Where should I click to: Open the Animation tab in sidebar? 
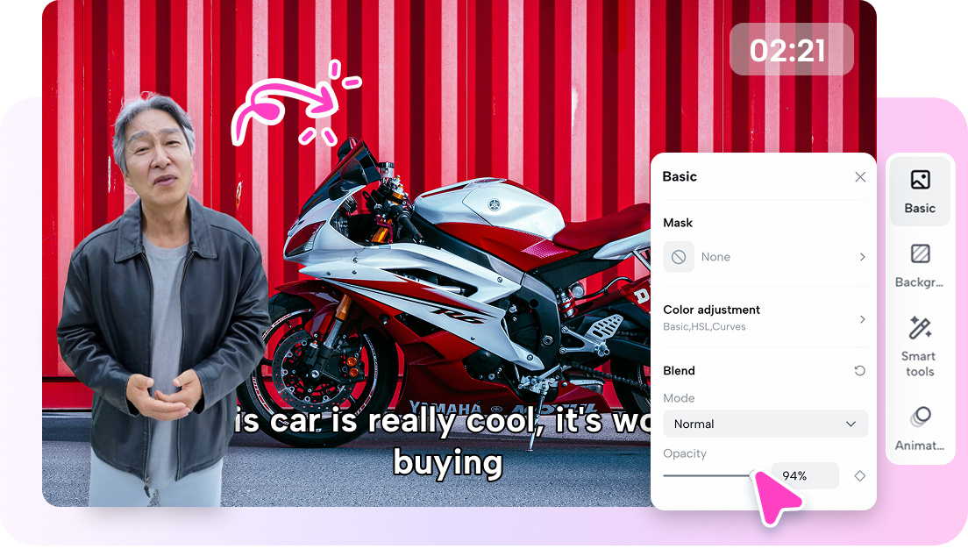pyautogui.click(x=919, y=429)
